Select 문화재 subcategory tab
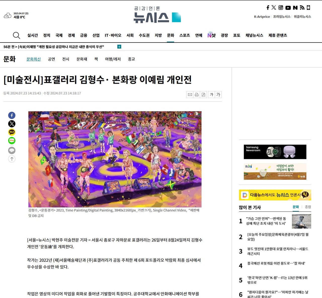 click(82, 59)
